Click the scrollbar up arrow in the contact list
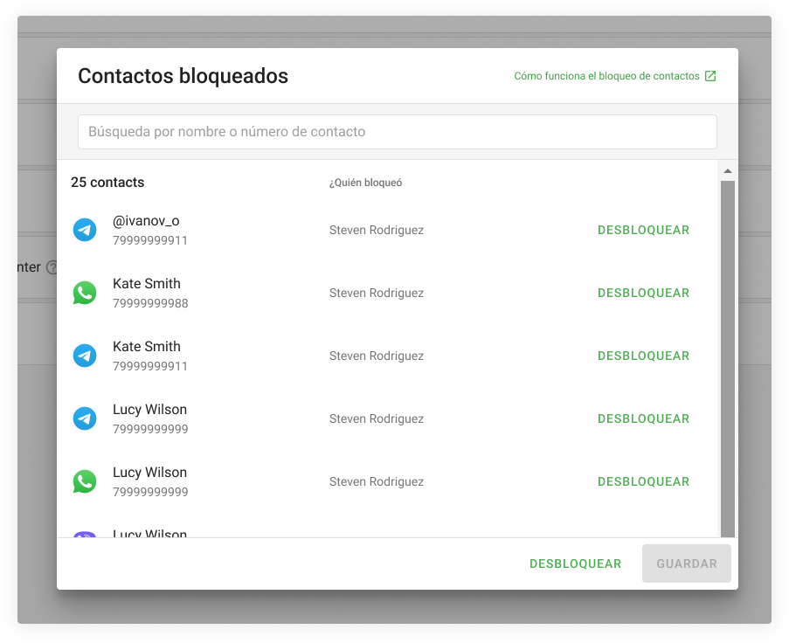789x643 pixels. (x=727, y=170)
